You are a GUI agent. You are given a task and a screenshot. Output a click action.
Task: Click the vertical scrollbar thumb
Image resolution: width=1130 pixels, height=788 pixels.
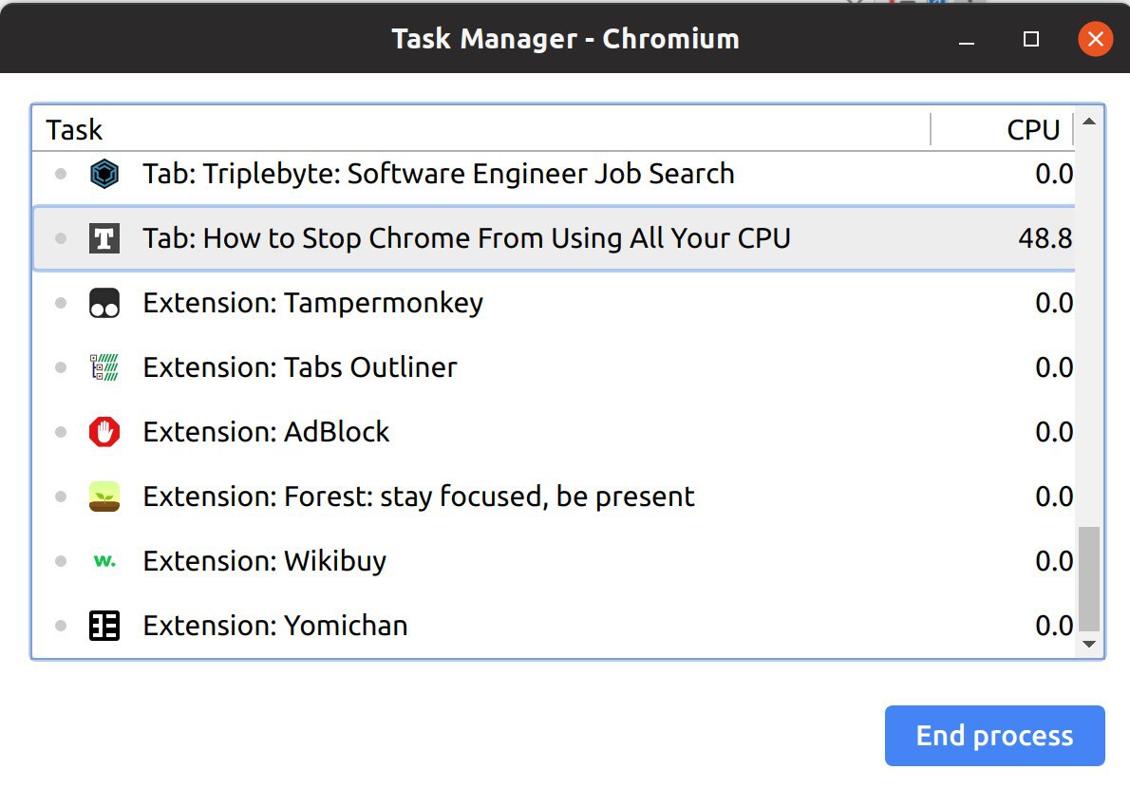pos(1089,578)
